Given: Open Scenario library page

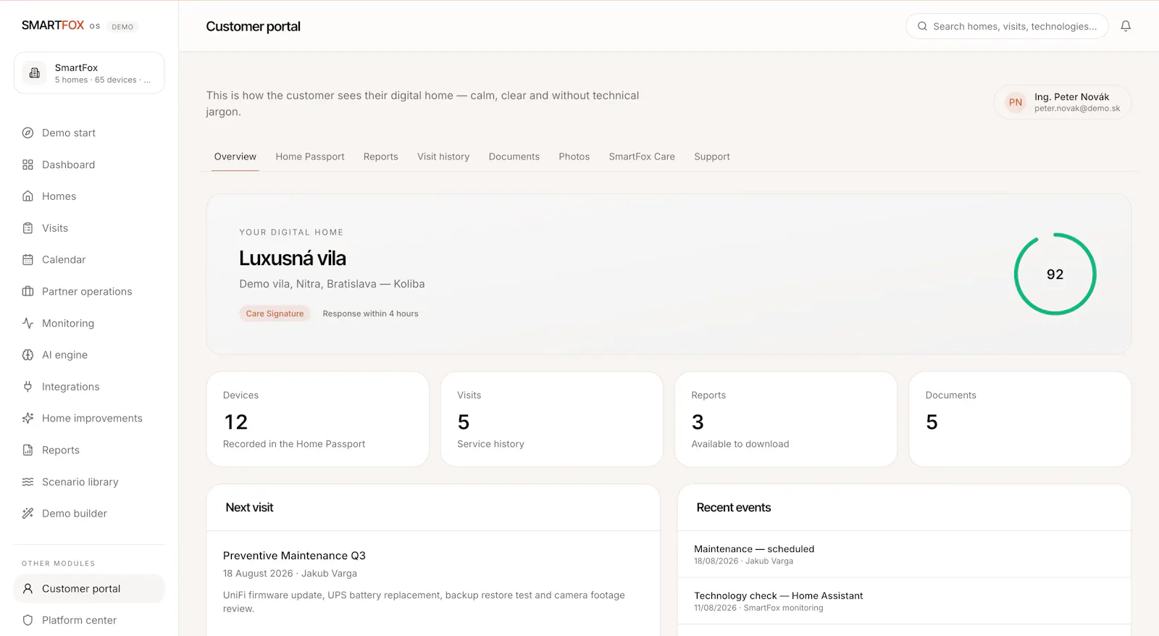Looking at the screenshot, I should tap(89, 482).
